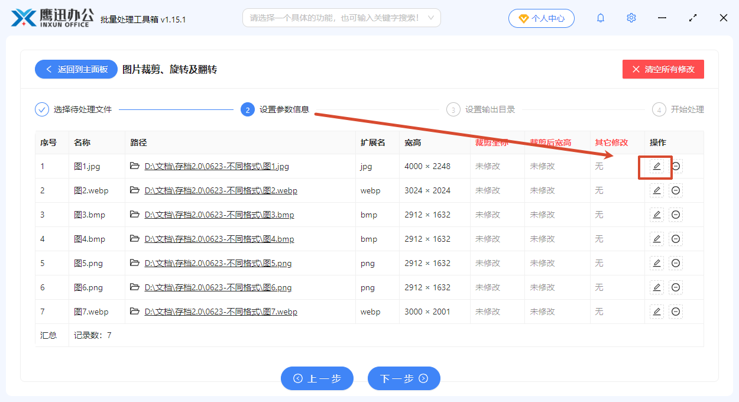Remove 图5.png row with minus icon

click(x=676, y=263)
